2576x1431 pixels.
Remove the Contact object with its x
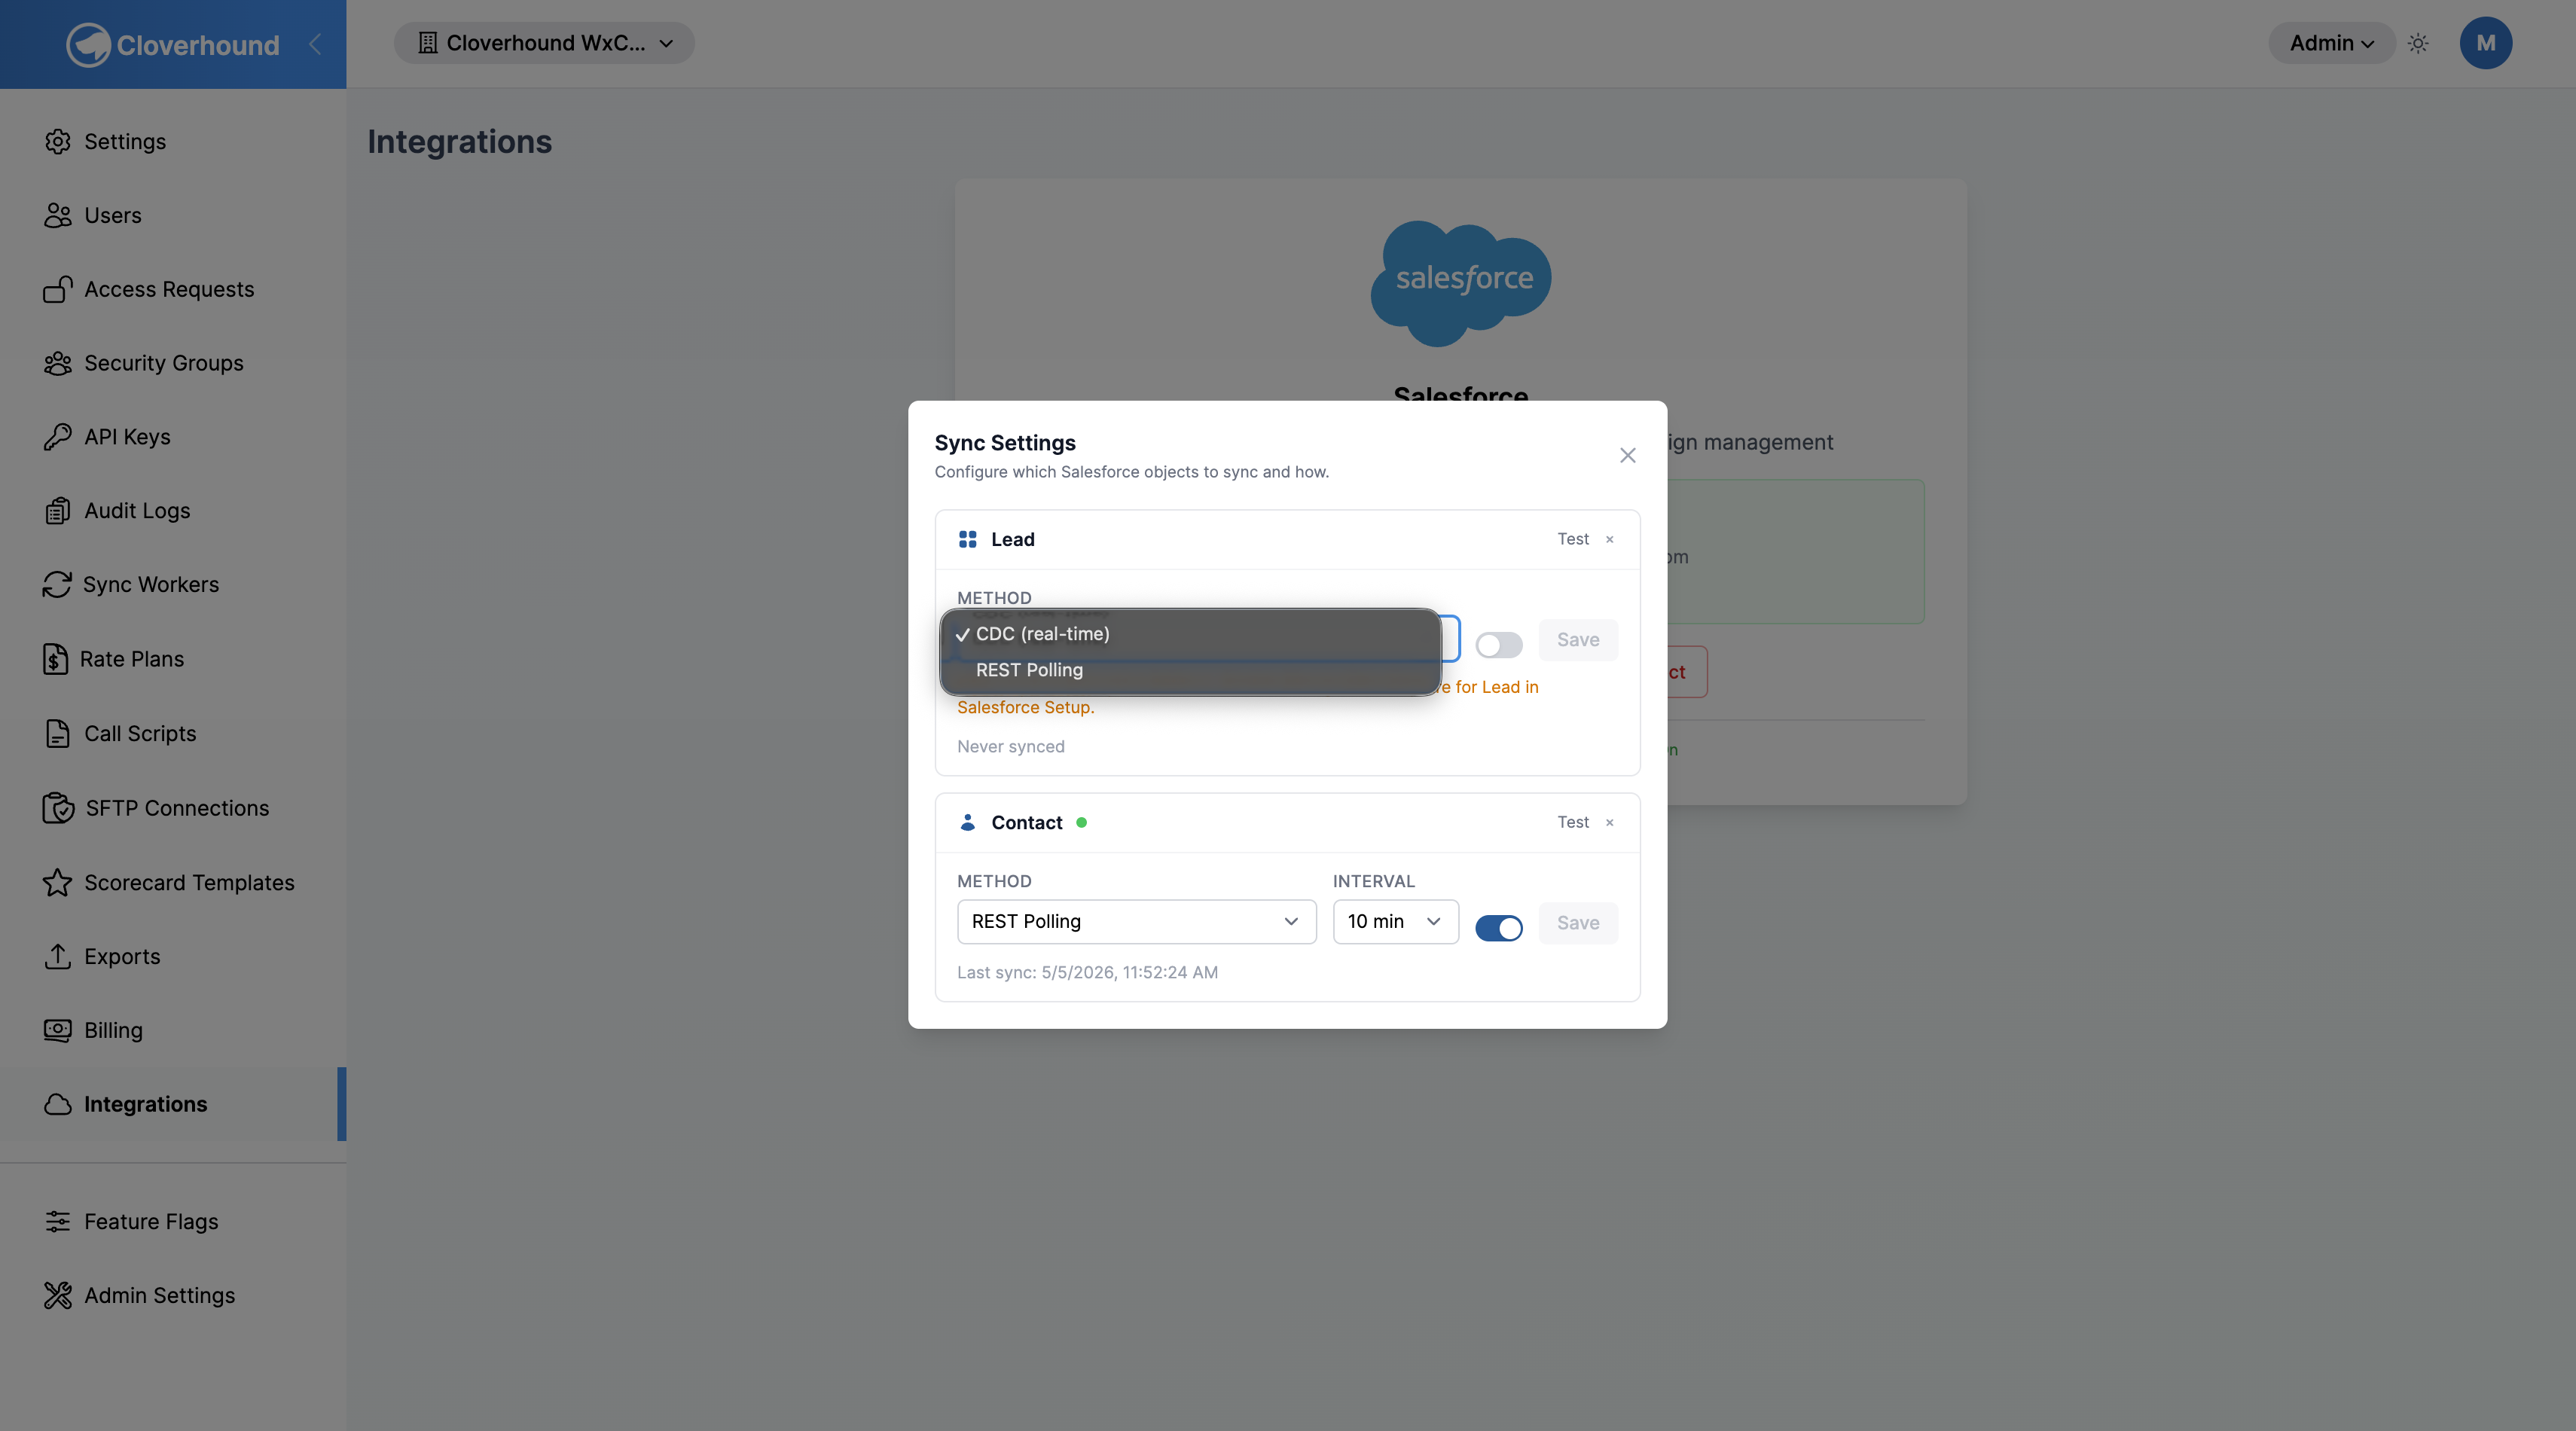coord(1610,823)
